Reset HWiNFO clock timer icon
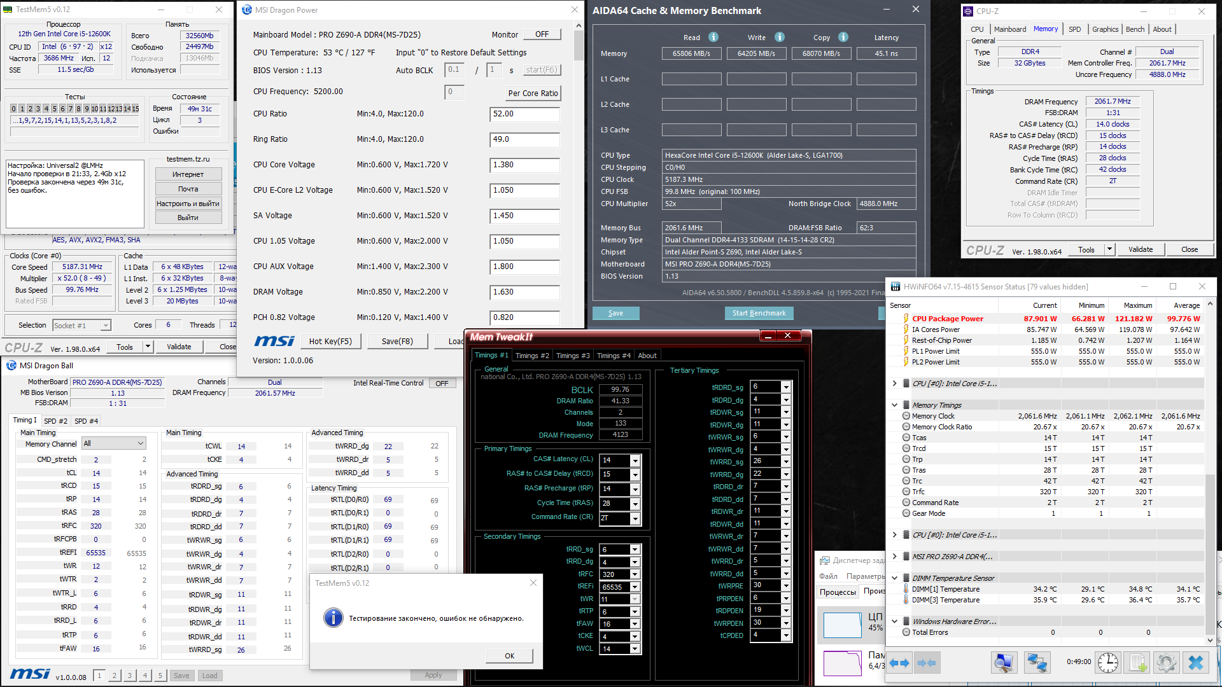Image resolution: width=1222 pixels, height=687 pixels. (1107, 663)
